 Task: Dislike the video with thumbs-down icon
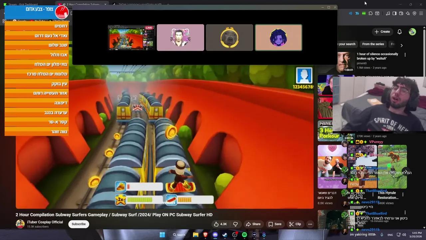pos(235,224)
